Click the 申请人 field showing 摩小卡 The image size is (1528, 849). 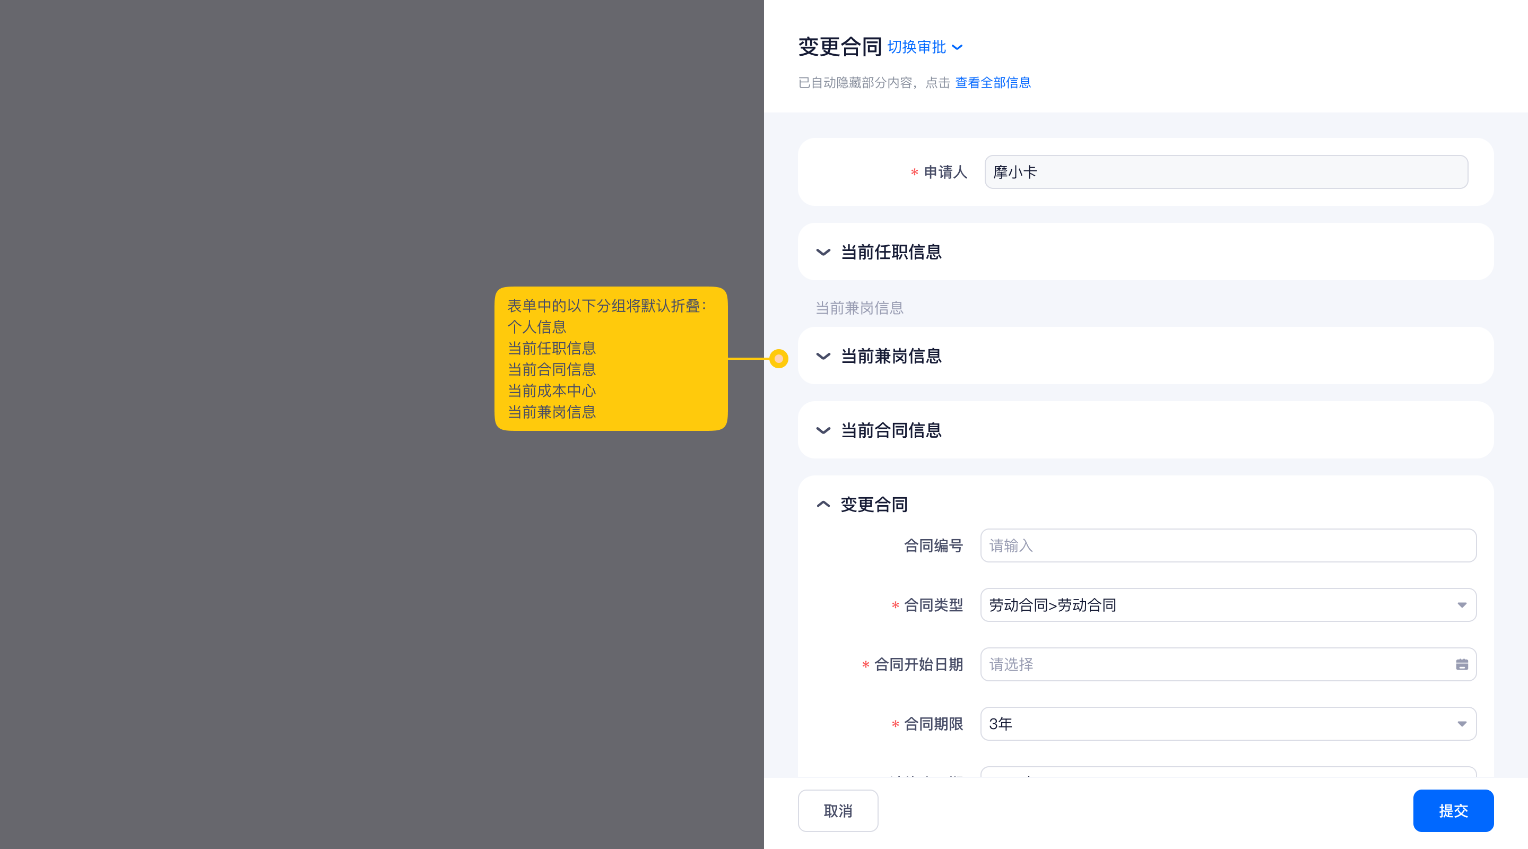click(x=1226, y=172)
